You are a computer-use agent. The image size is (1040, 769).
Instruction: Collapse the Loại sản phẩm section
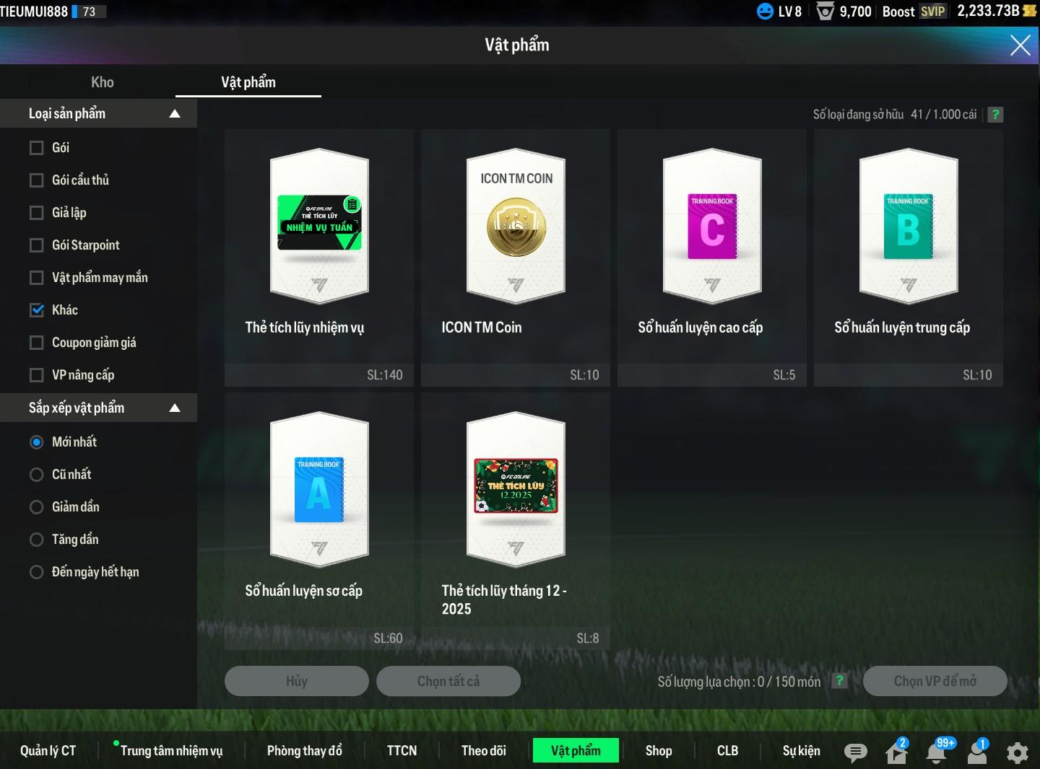(x=174, y=114)
